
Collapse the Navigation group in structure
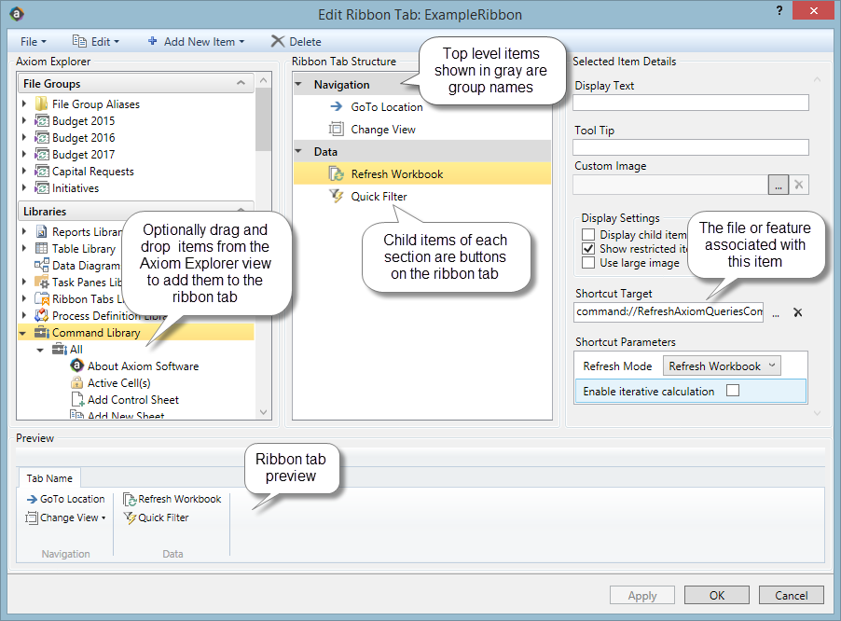298,84
